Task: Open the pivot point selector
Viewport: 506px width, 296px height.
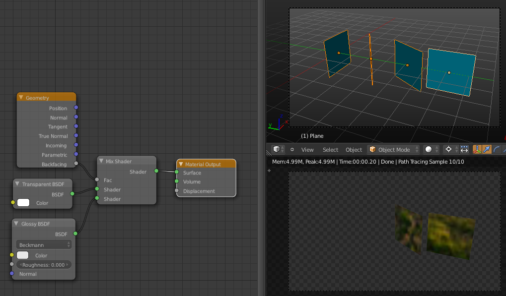Action: click(451, 149)
